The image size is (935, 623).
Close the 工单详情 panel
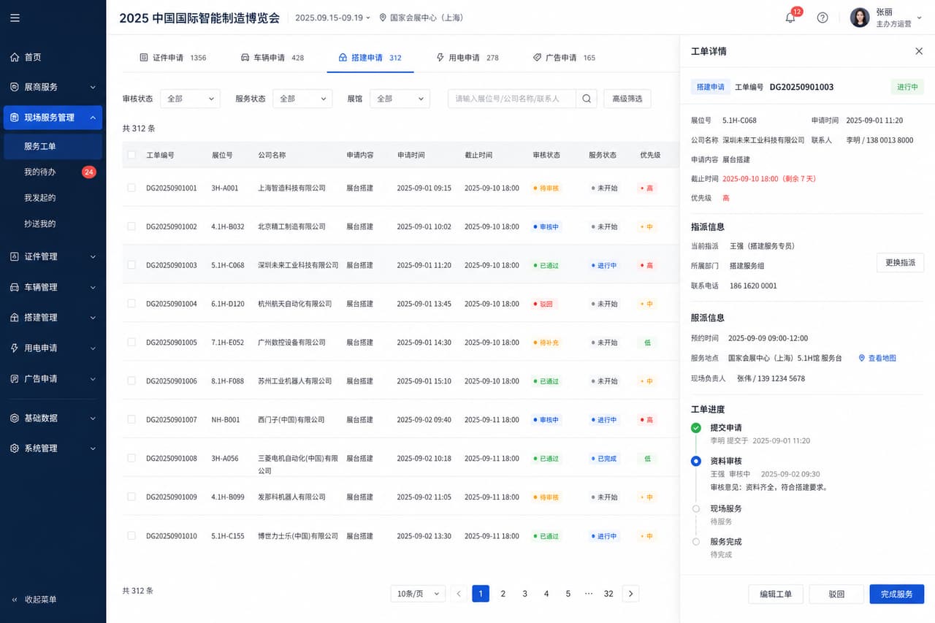(x=919, y=51)
